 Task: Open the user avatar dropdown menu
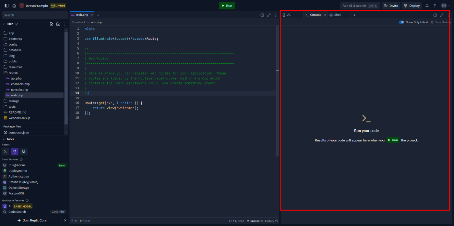tap(446, 5)
